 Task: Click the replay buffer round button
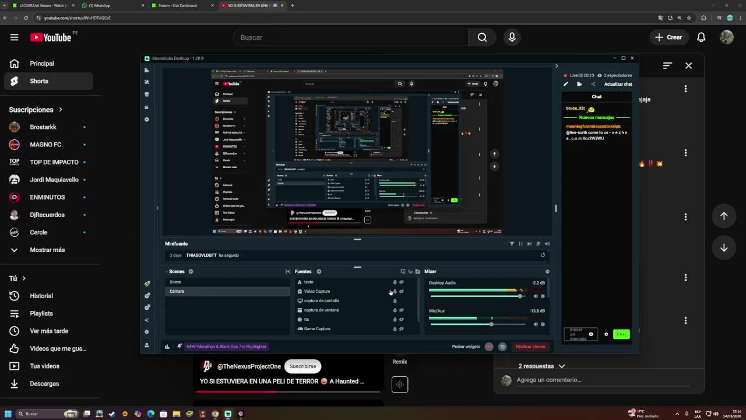502,346
